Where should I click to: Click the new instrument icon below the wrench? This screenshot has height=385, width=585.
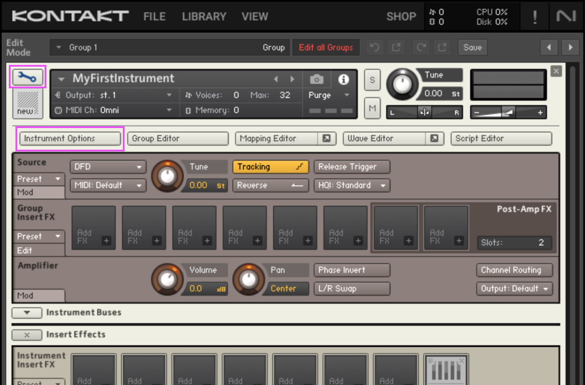coord(28,104)
